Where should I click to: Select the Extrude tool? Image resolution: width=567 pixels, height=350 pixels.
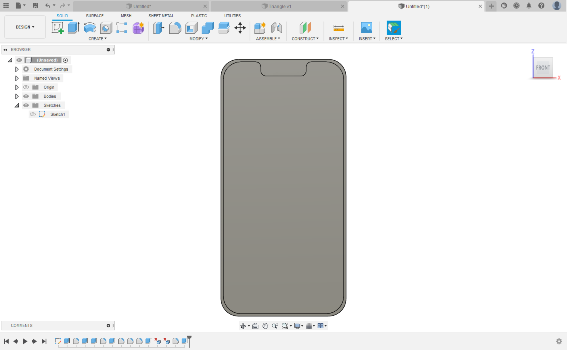pos(74,28)
